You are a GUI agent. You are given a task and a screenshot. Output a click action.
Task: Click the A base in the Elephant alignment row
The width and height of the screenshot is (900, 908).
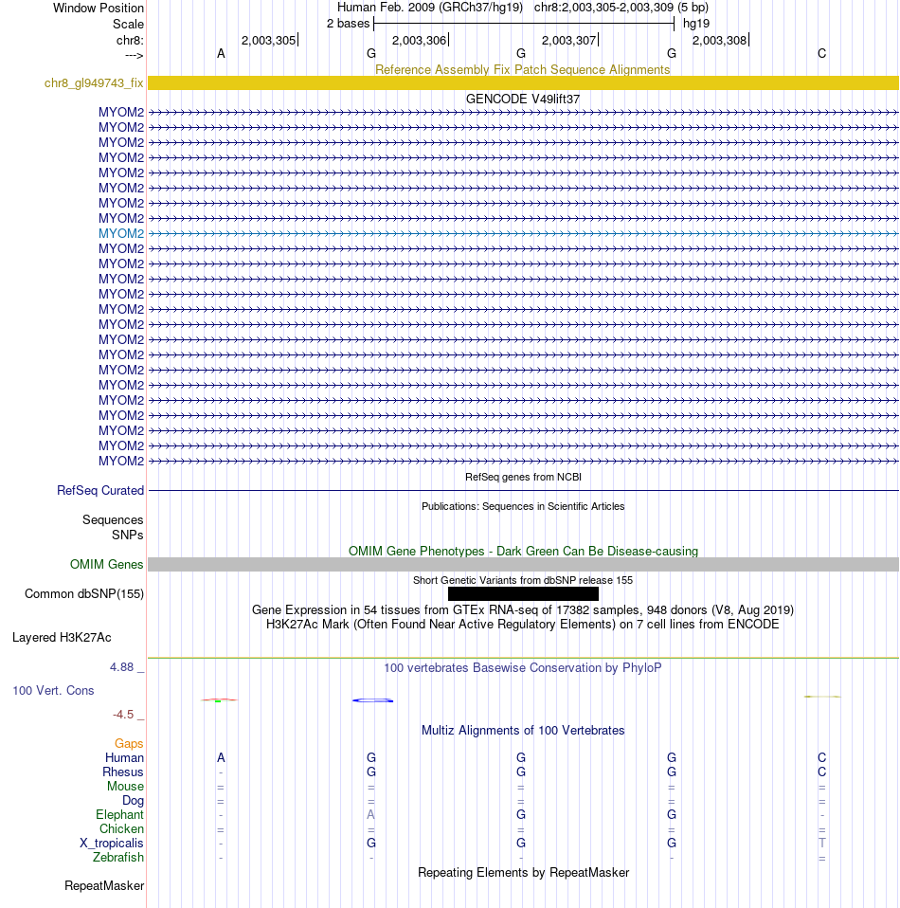(371, 815)
